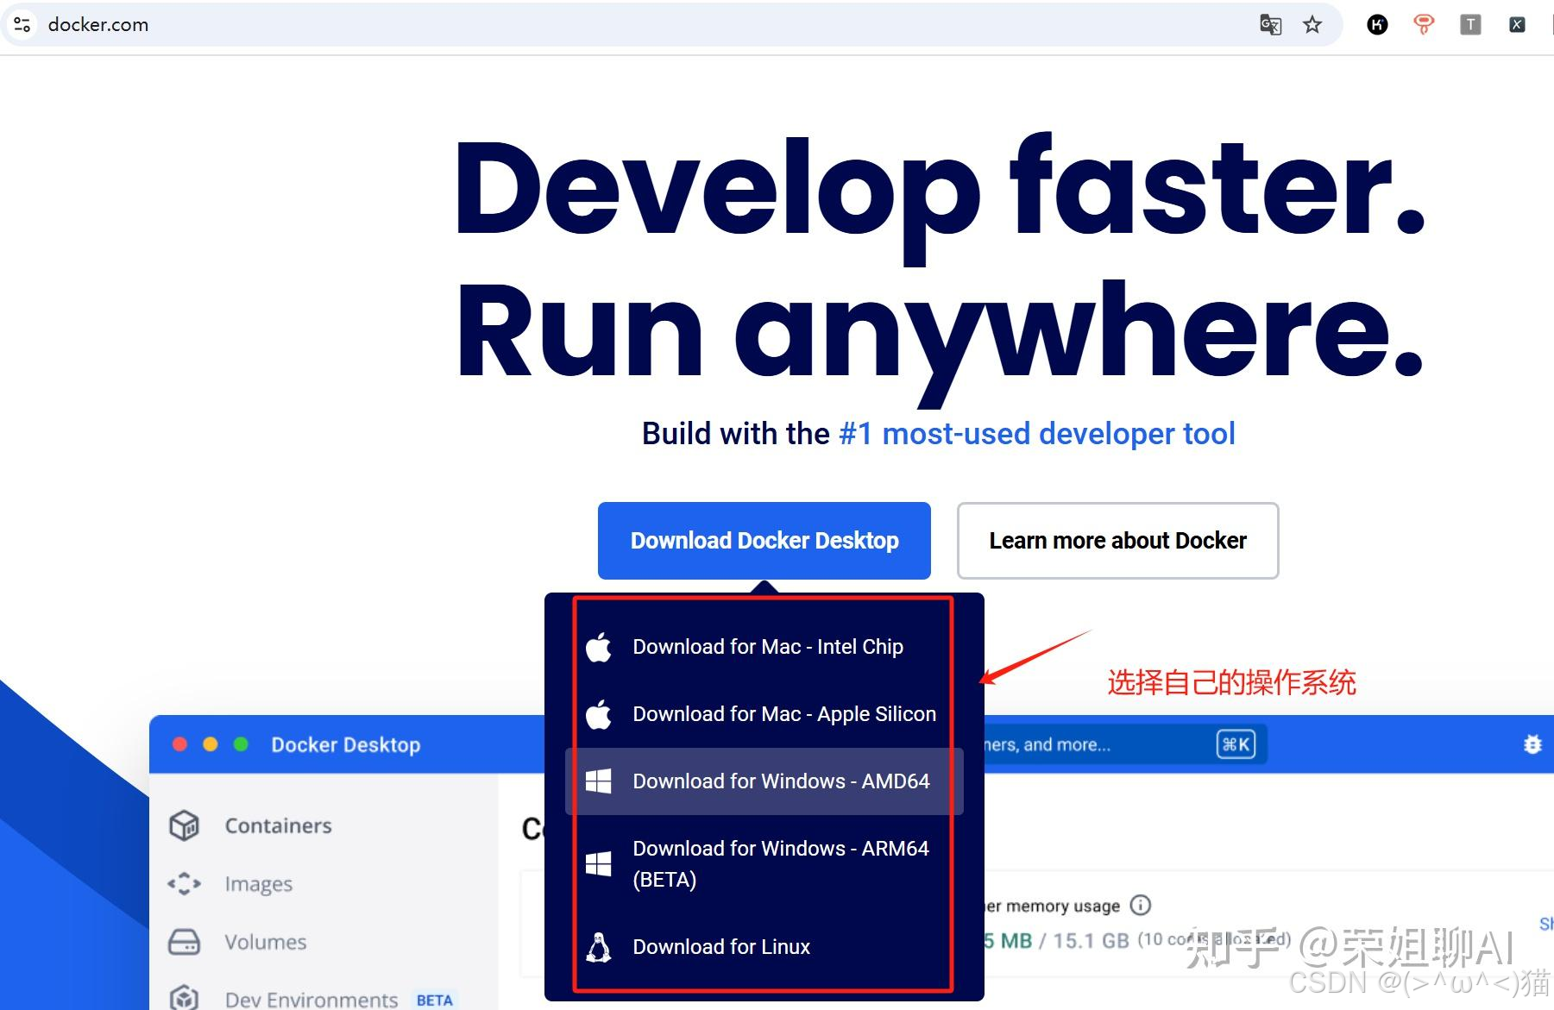Click the Docker Desktop title text
Screen dimensions: 1554x1010
(346, 744)
